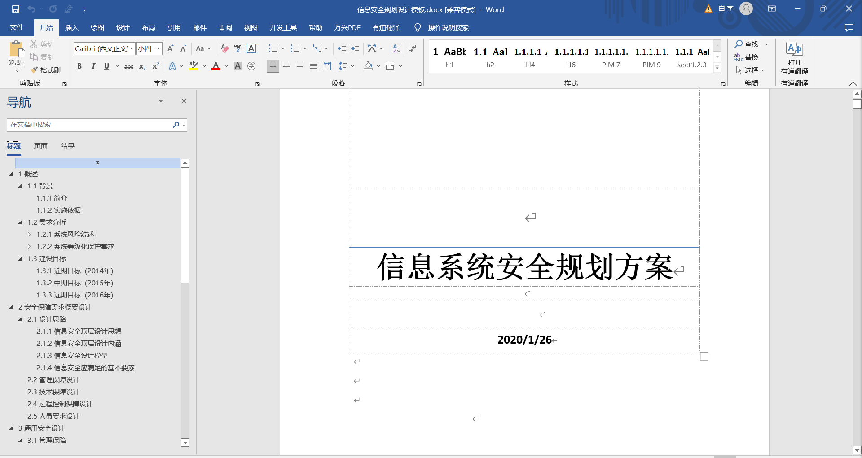The width and height of the screenshot is (862, 458).
Task: Open the font name dropdown
Action: coord(132,48)
